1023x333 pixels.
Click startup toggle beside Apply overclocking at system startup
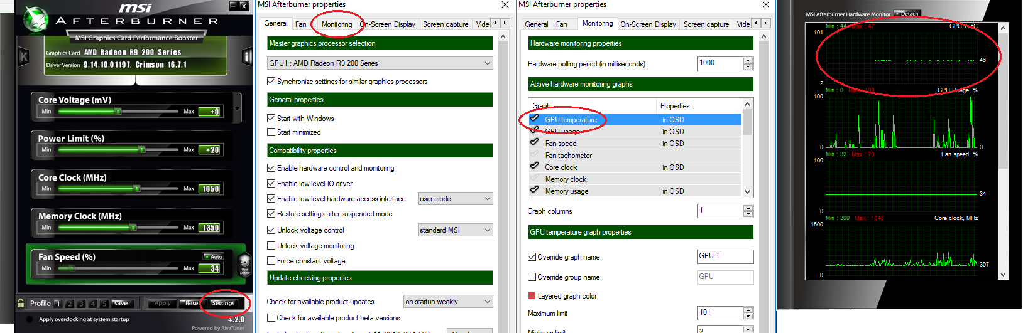[28, 319]
